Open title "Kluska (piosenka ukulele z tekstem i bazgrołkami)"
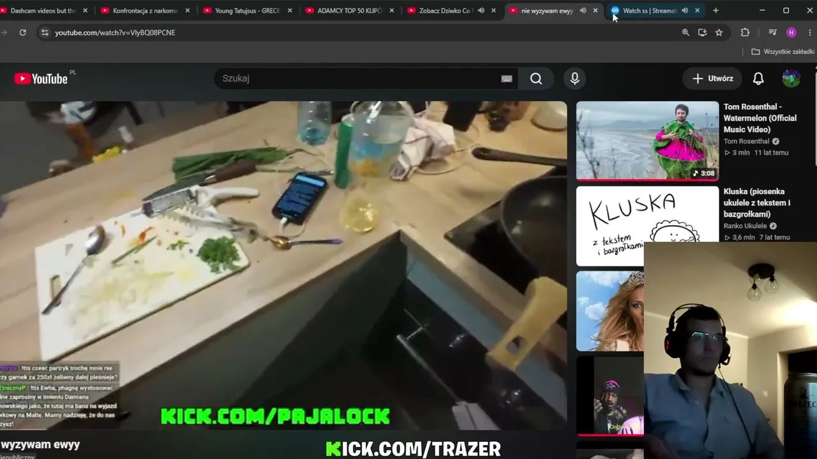The image size is (817, 459). 757,203
